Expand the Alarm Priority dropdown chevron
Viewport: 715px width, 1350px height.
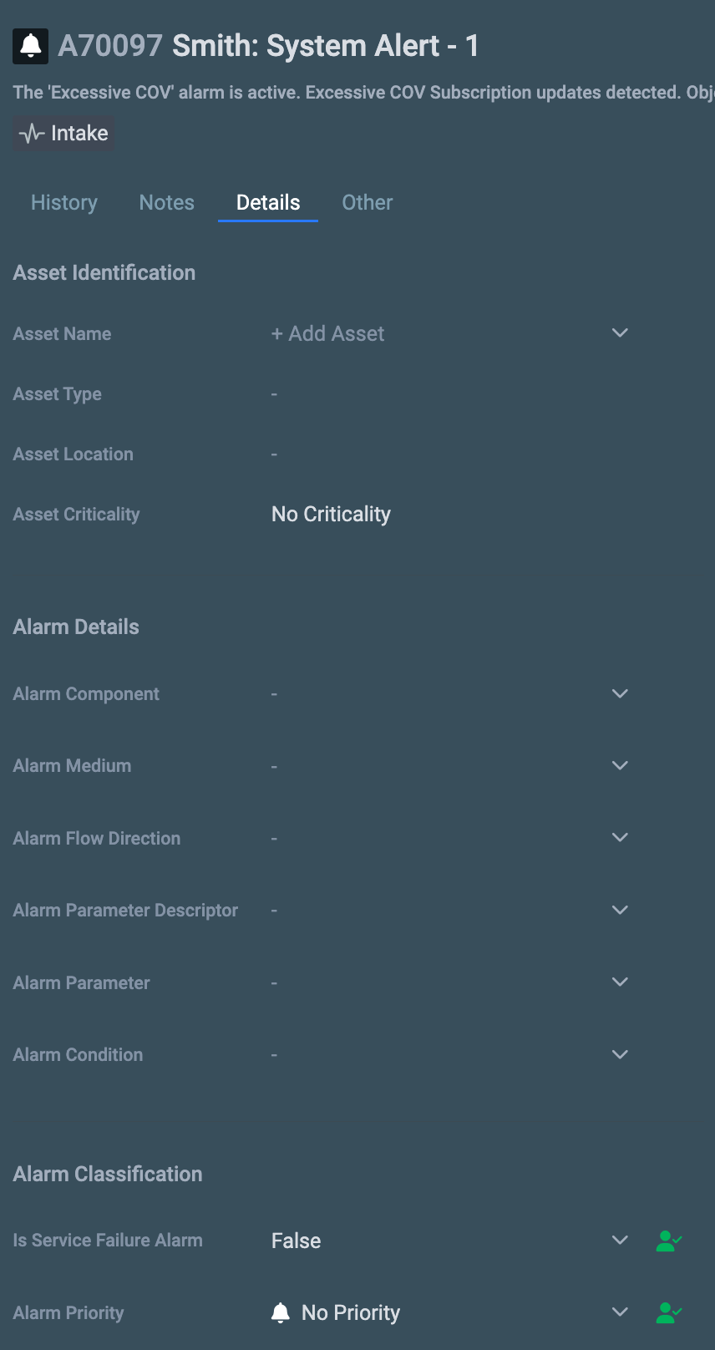(x=620, y=1312)
